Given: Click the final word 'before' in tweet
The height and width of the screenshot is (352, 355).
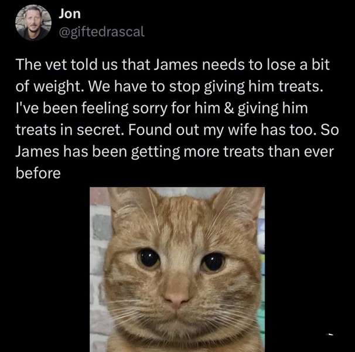Looking at the screenshot, I should pos(38,173).
